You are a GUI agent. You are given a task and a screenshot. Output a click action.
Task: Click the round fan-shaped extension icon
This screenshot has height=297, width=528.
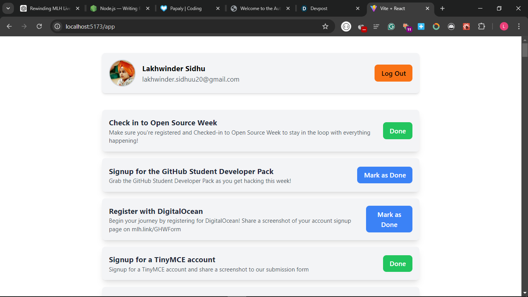(451, 26)
